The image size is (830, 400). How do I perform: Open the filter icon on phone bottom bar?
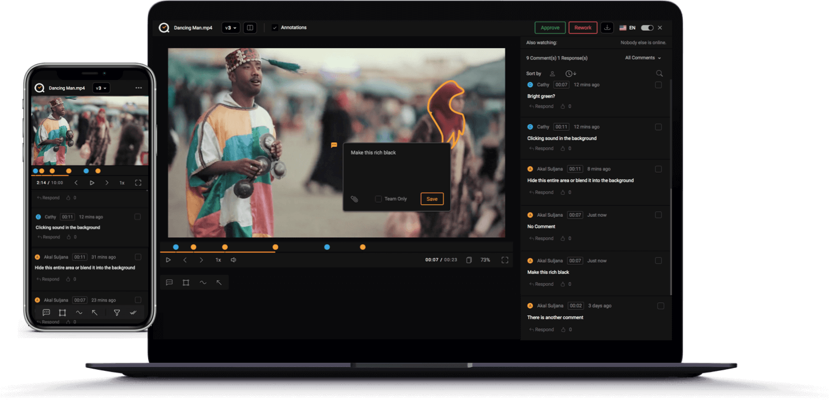click(117, 313)
